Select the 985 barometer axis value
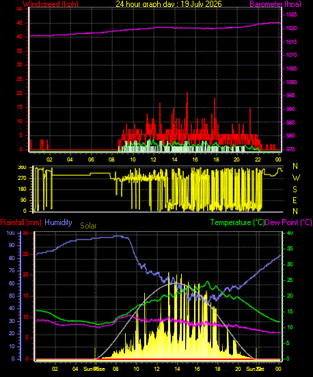 [290, 123]
